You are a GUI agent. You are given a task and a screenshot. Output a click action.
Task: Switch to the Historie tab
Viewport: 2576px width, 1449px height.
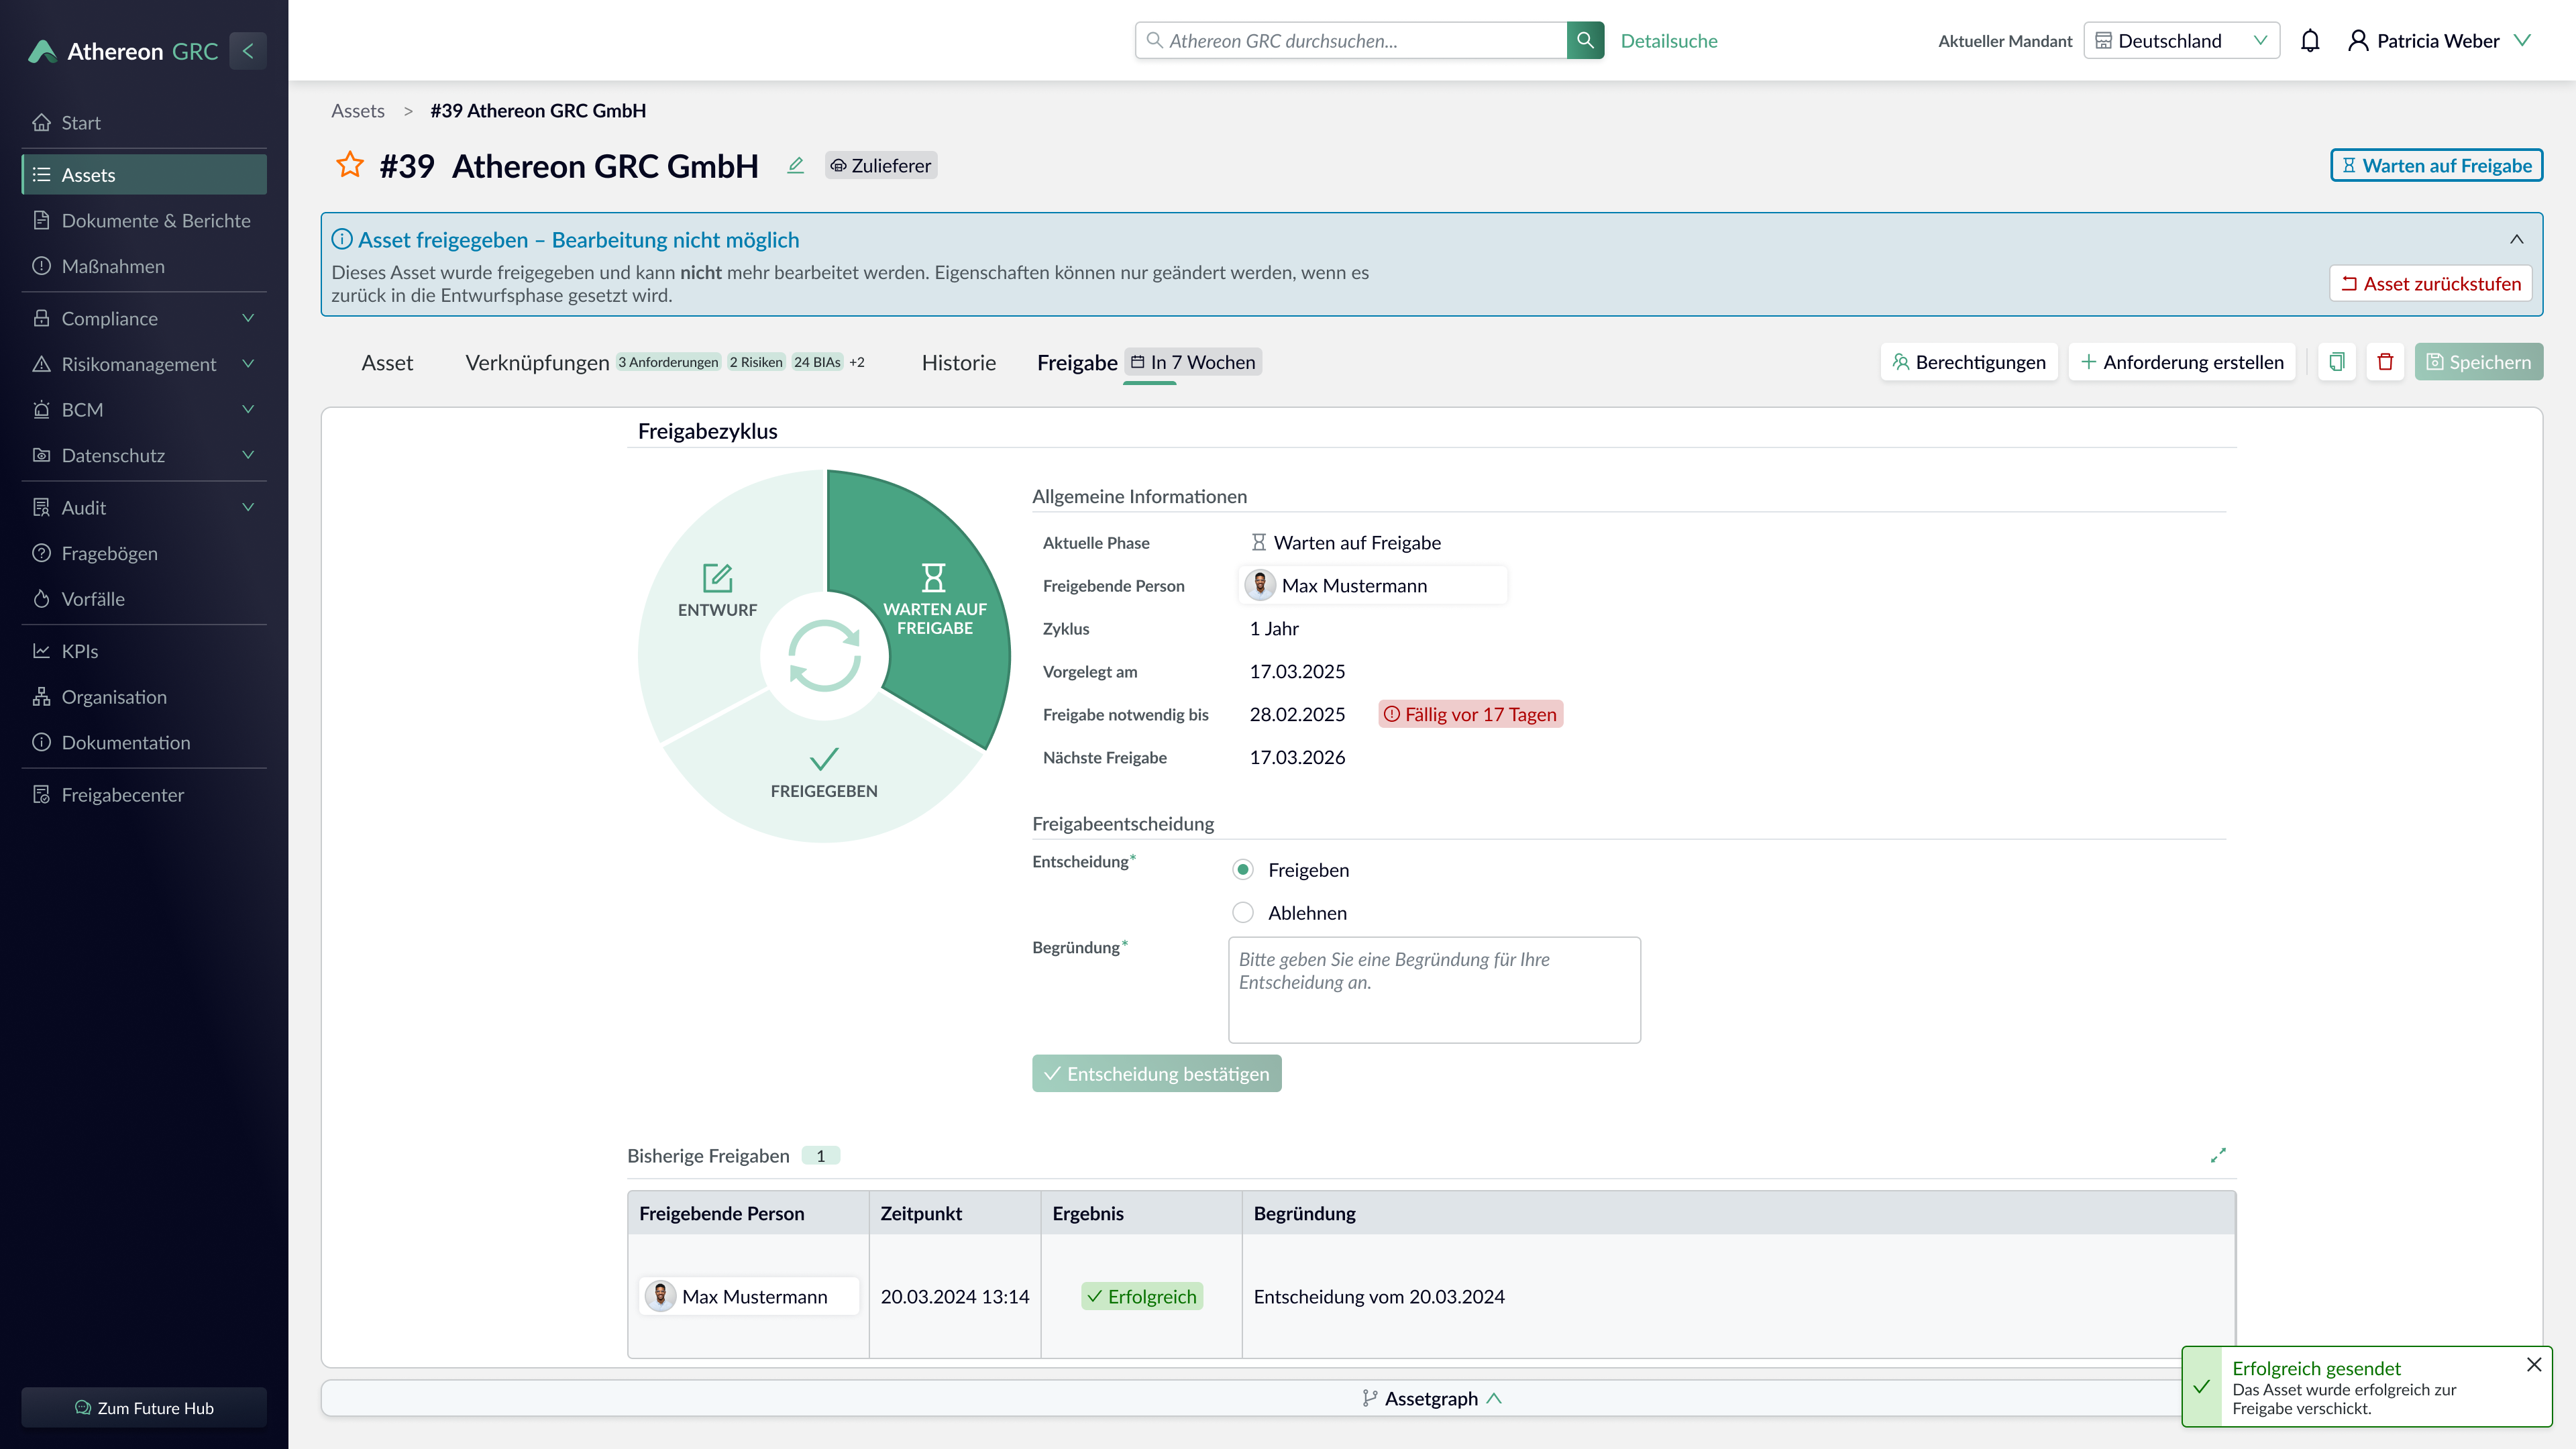[958, 362]
